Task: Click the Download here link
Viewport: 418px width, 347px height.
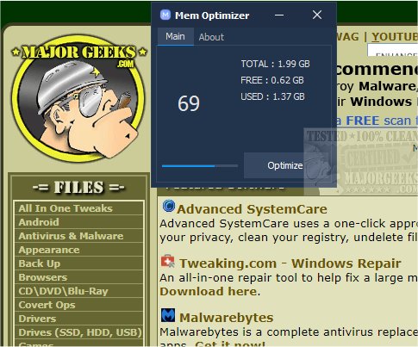Action: coord(209,291)
